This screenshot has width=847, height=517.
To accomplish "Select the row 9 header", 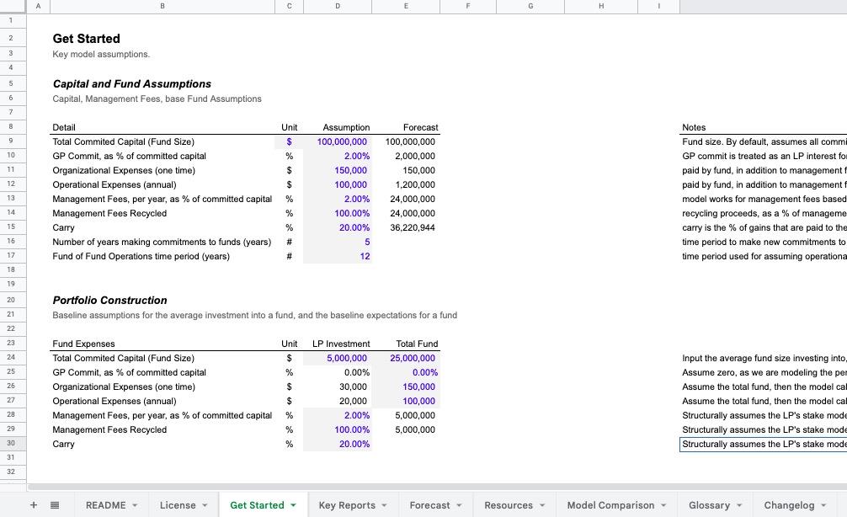I will click(x=11, y=141).
